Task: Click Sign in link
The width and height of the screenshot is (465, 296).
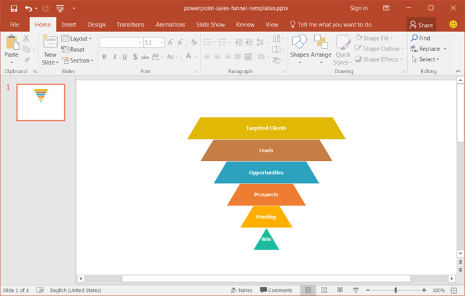Action: click(358, 9)
